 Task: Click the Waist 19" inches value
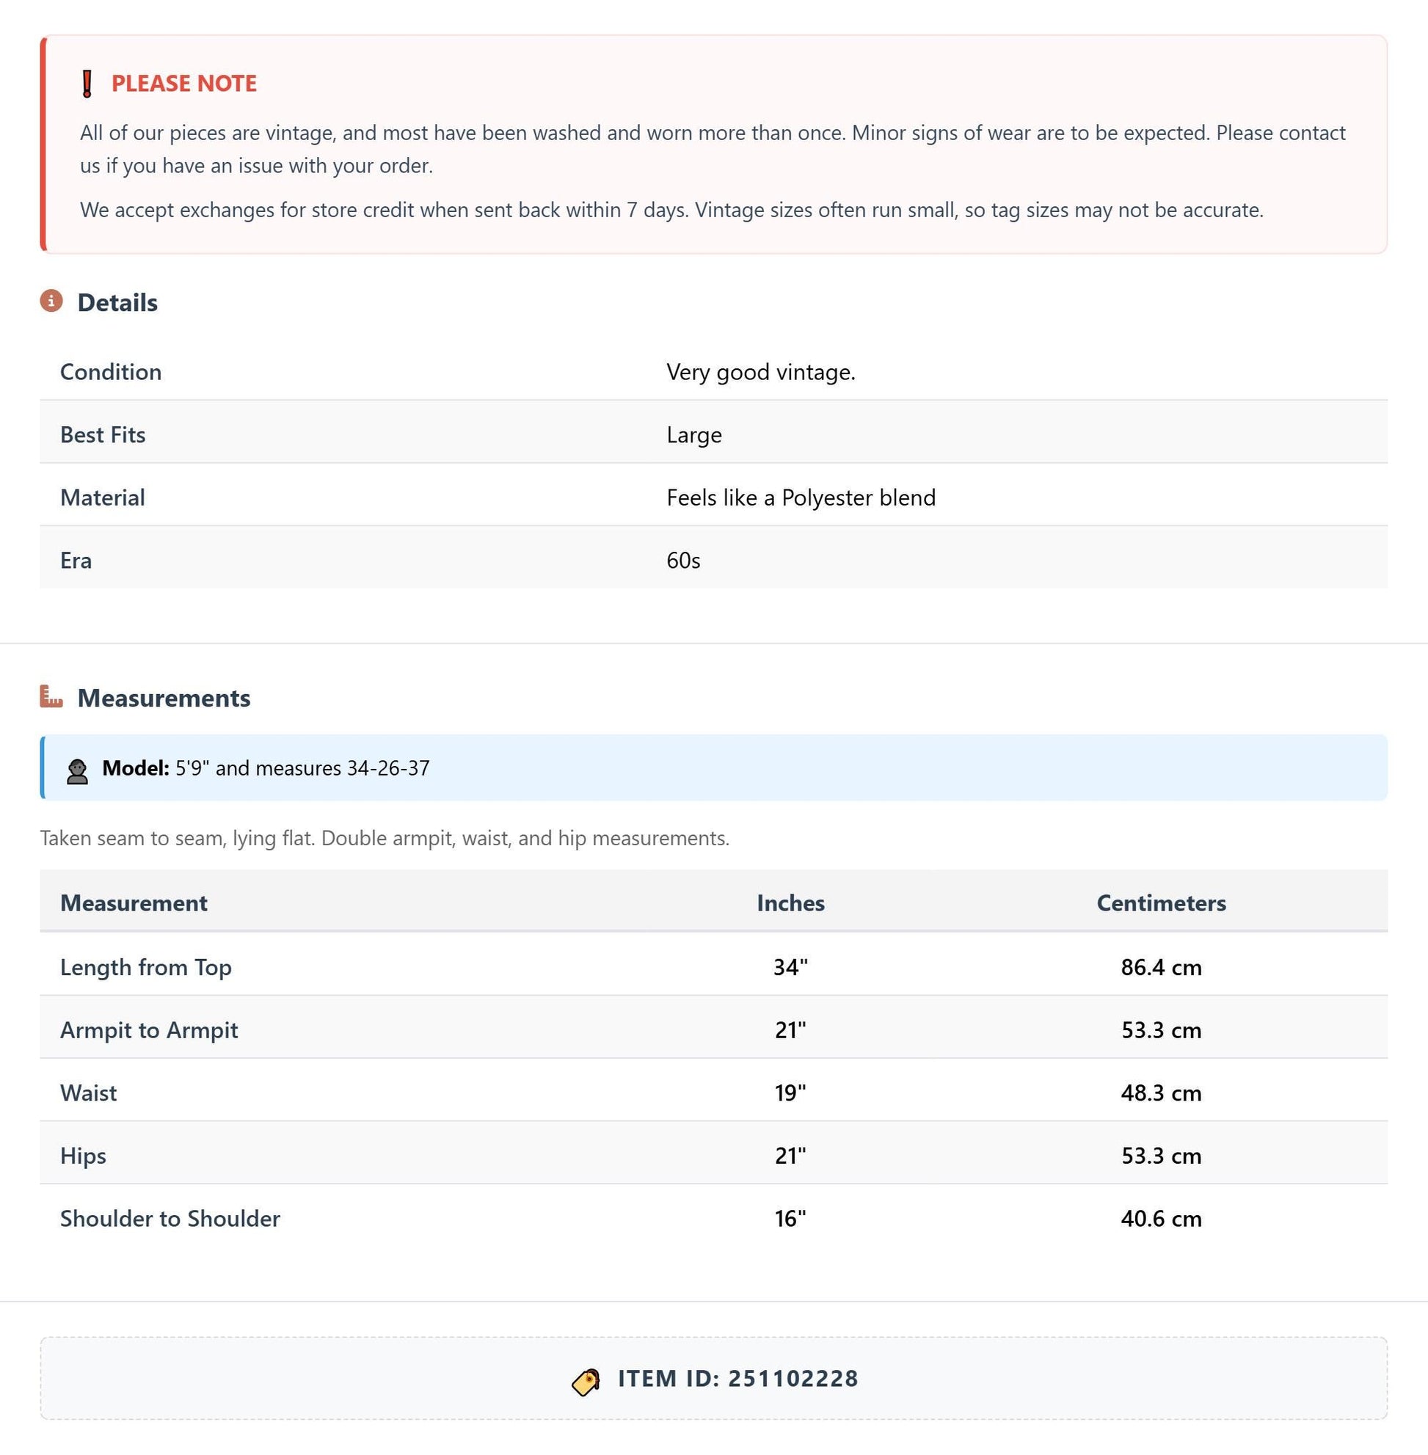click(790, 1092)
